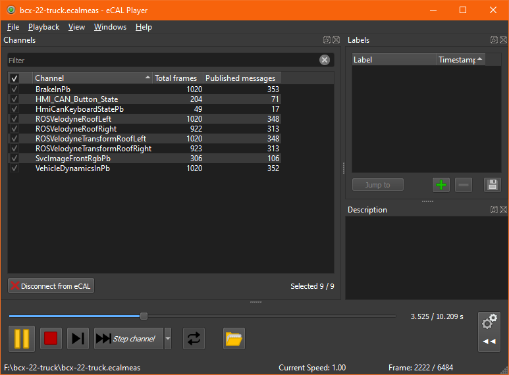The height and width of the screenshot is (375, 509).
Task: Clear the channel filter with the X icon
Action: (x=325, y=60)
